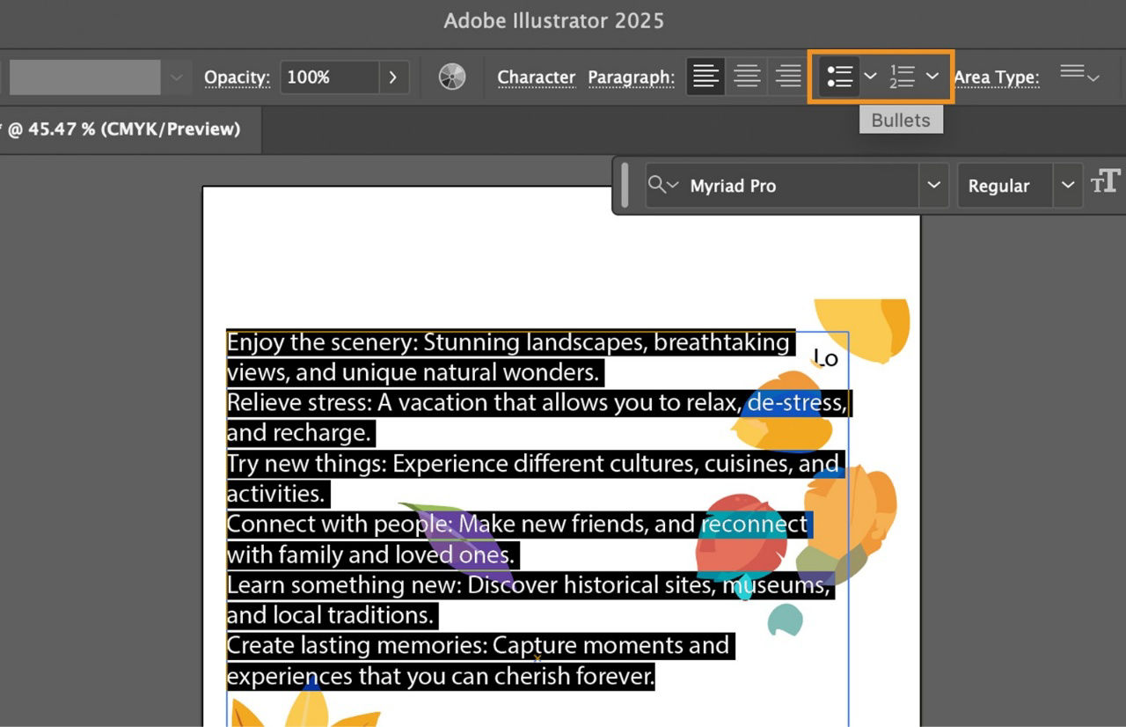
Task: Click the Opacity stepper arrow
Action: 393,77
